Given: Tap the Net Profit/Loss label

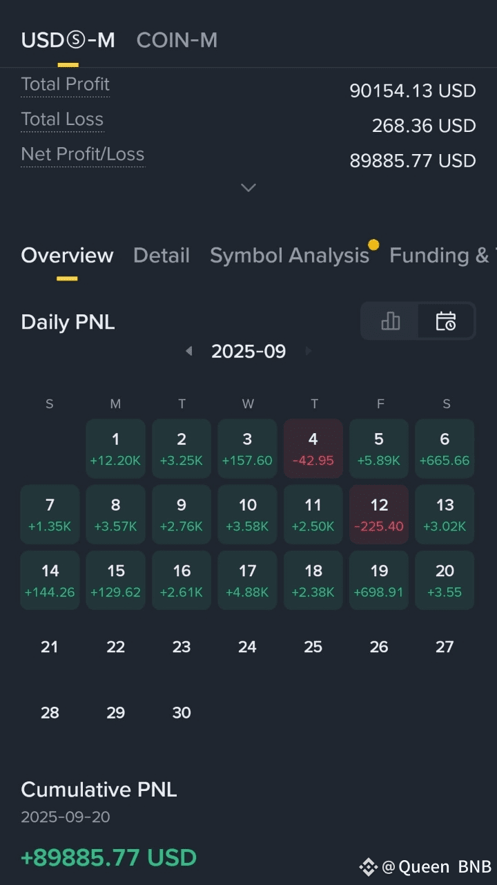Looking at the screenshot, I should pos(83,154).
